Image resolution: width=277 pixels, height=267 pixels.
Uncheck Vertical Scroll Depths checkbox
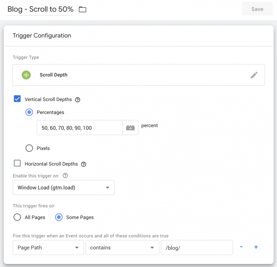[17, 99]
